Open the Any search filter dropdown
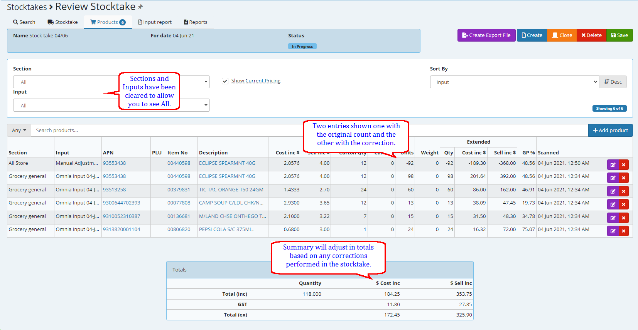This screenshot has width=638, height=330. point(19,131)
